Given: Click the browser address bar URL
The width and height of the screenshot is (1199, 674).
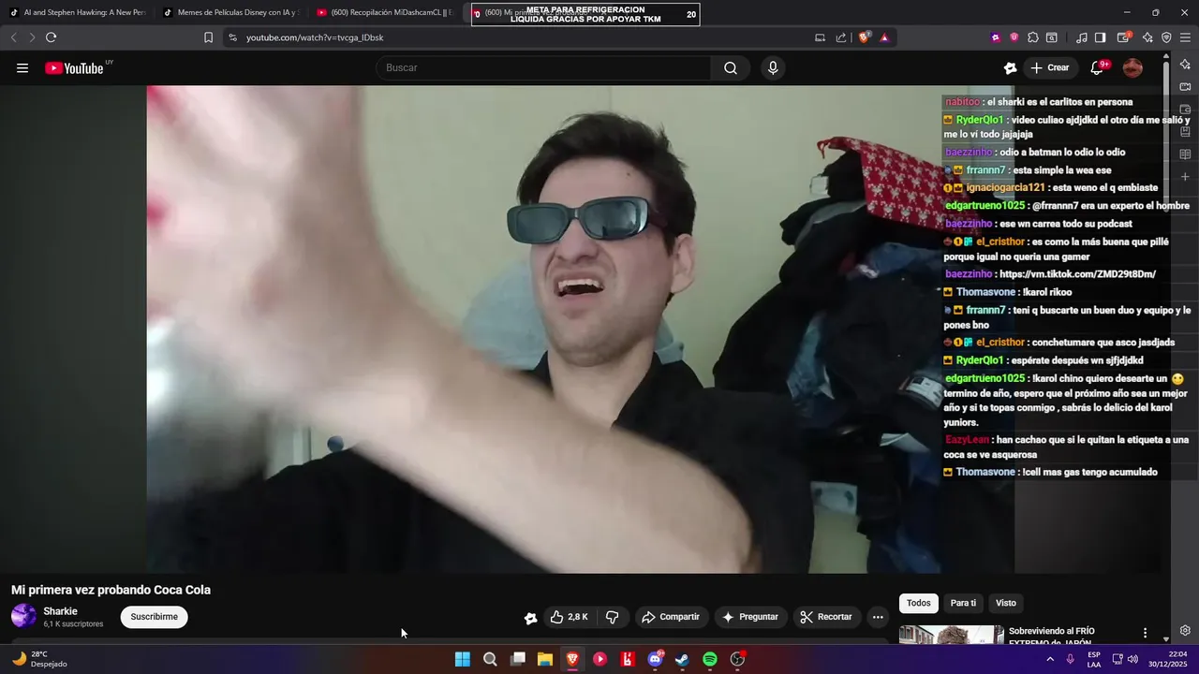Looking at the screenshot, I should (x=315, y=37).
